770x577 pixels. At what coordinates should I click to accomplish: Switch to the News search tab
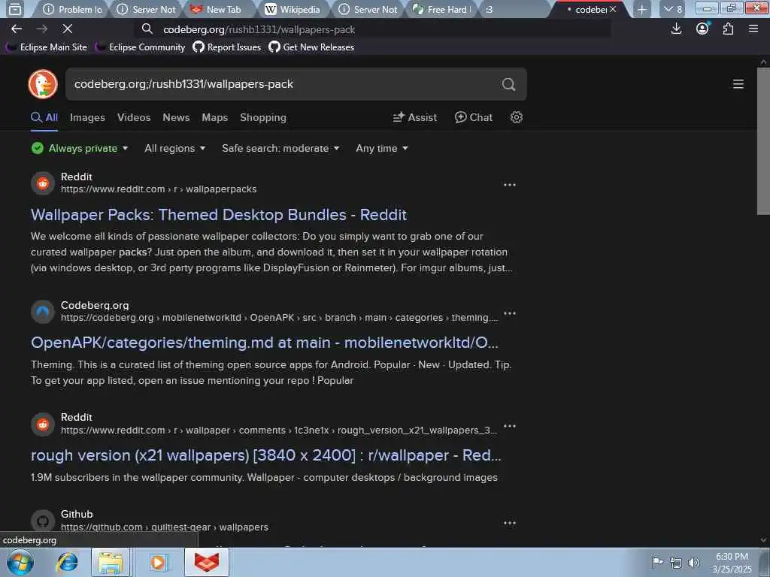click(176, 118)
